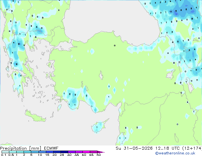Pick the 15–20 mm legend swatch

[49, 152]
